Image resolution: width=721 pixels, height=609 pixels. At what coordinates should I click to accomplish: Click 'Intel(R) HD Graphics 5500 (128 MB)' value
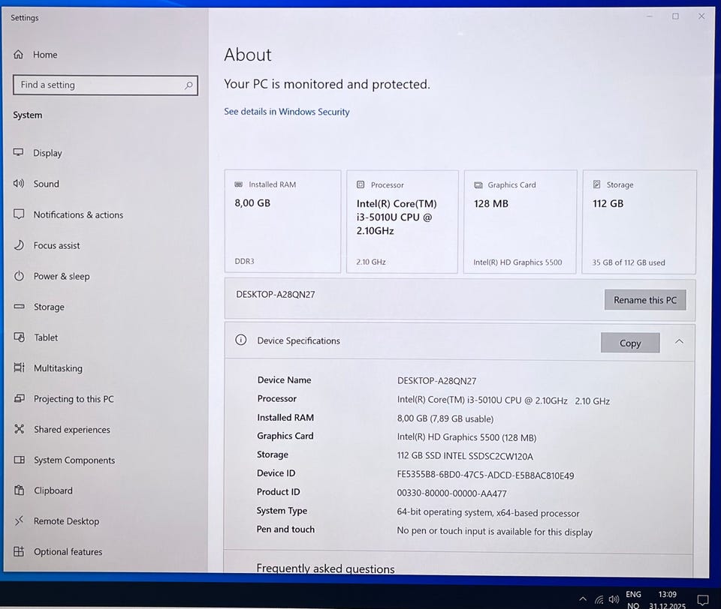click(466, 437)
